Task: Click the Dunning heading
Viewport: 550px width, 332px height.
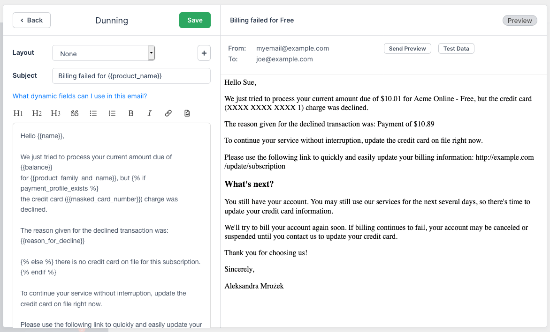Action: 112,20
